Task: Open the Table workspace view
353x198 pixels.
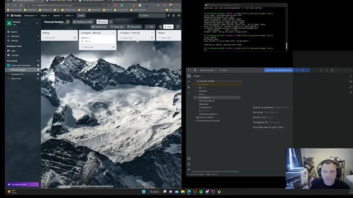Action: pyautogui.click(x=13, y=51)
